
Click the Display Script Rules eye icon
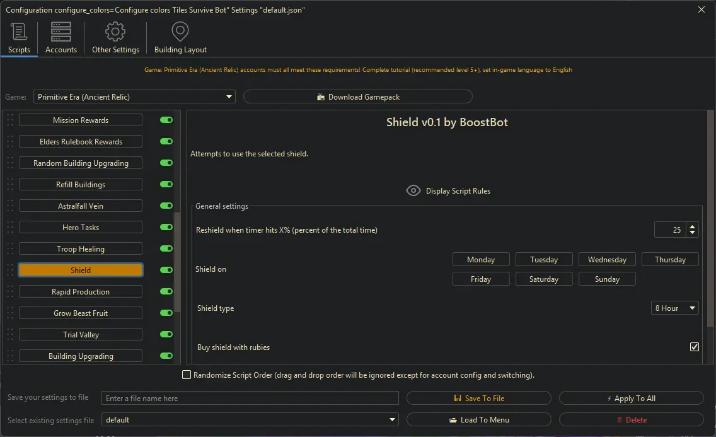413,190
